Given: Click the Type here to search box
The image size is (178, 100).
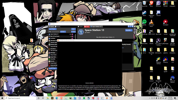Looking at the screenshot, I should 20,98.
